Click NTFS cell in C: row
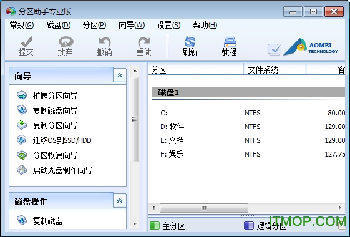This screenshot has height=237, width=350. click(x=253, y=113)
